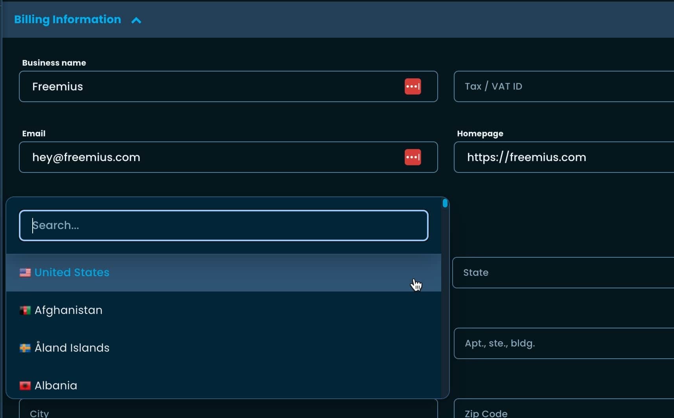The image size is (674, 418).
Task: Click the United States flag icon
Action: 25,273
